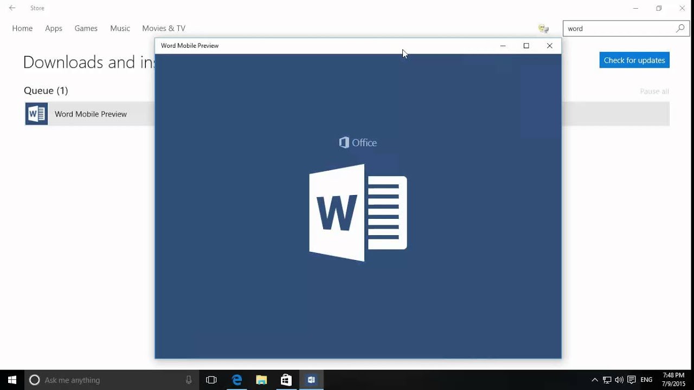Launch Microsoft Edge from taskbar
The height and width of the screenshot is (390, 694).
pos(237,380)
